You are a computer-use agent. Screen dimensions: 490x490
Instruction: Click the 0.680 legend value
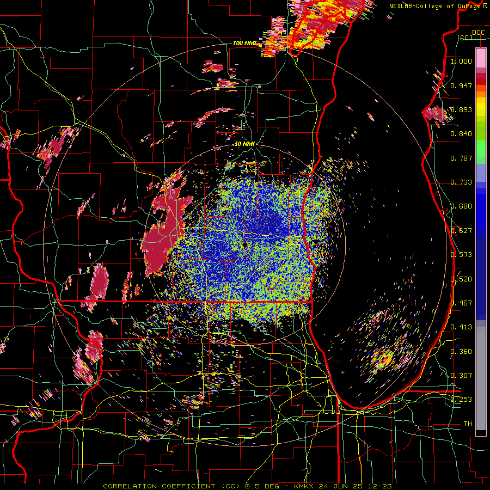pos(461,206)
